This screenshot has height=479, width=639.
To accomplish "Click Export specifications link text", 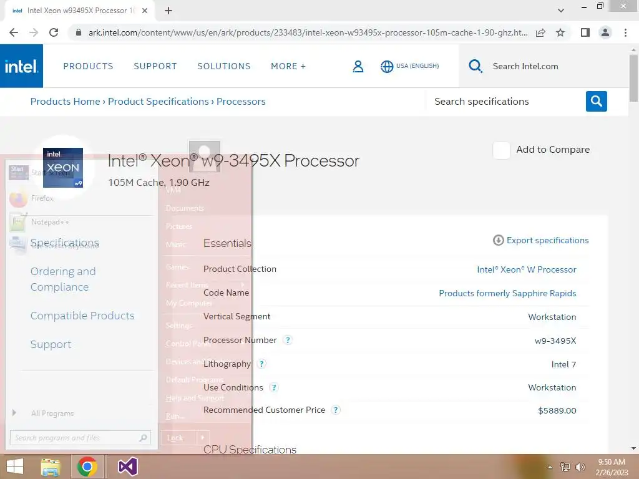I will (x=548, y=240).
